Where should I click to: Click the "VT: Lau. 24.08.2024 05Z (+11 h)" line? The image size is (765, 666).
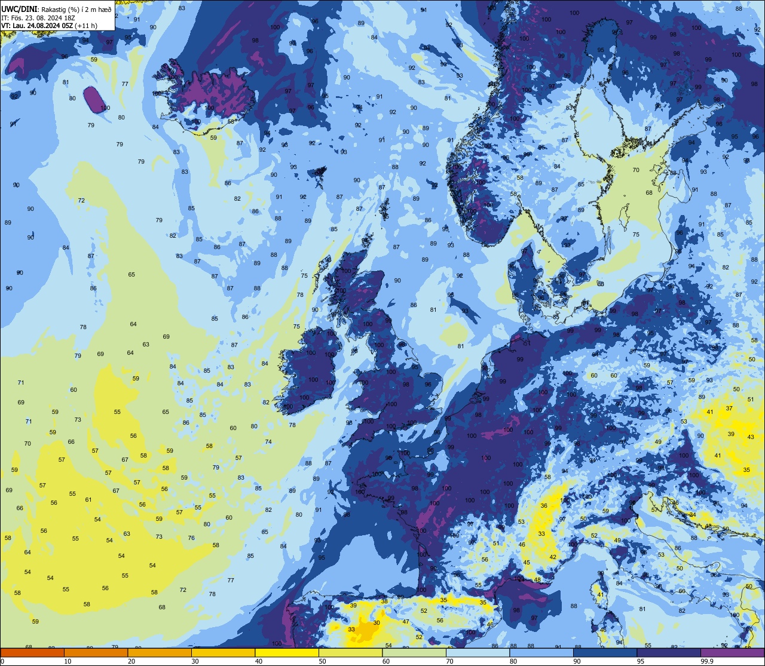(49, 26)
